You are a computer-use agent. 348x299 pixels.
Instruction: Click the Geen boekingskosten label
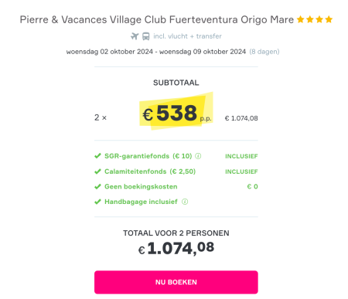[141, 186]
